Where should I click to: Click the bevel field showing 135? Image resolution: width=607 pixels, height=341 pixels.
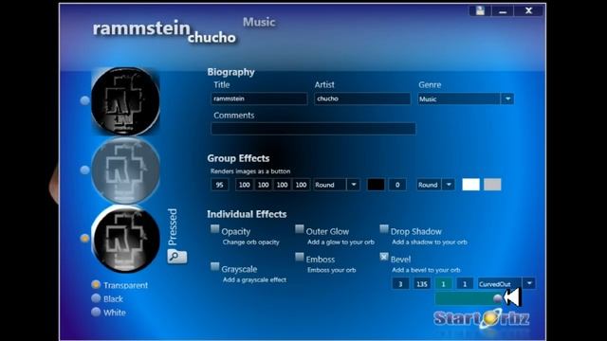click(421, 284)
